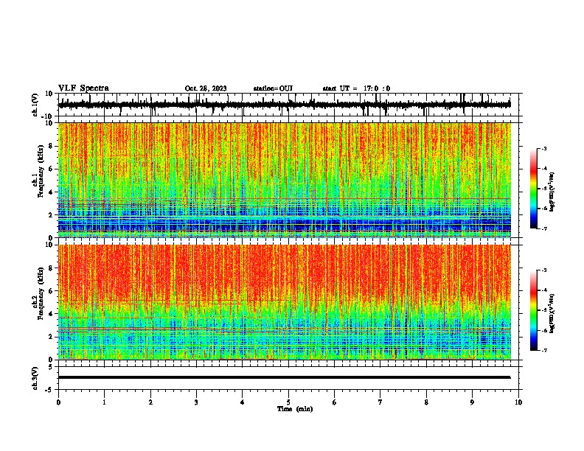The height and width of the screenshot is (451, 584).
Task: Select the ch.1 voltage waveform trace panel
Action: (x=288, y=105)
